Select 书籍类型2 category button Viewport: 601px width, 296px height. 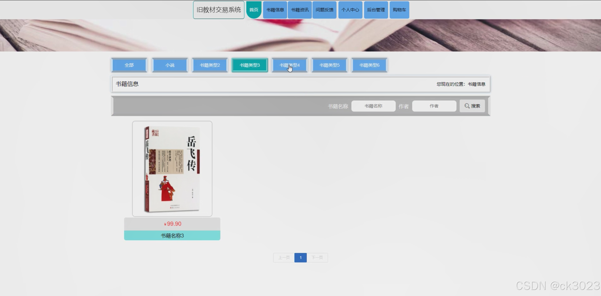pyautogui.click(x=210, y=65)
